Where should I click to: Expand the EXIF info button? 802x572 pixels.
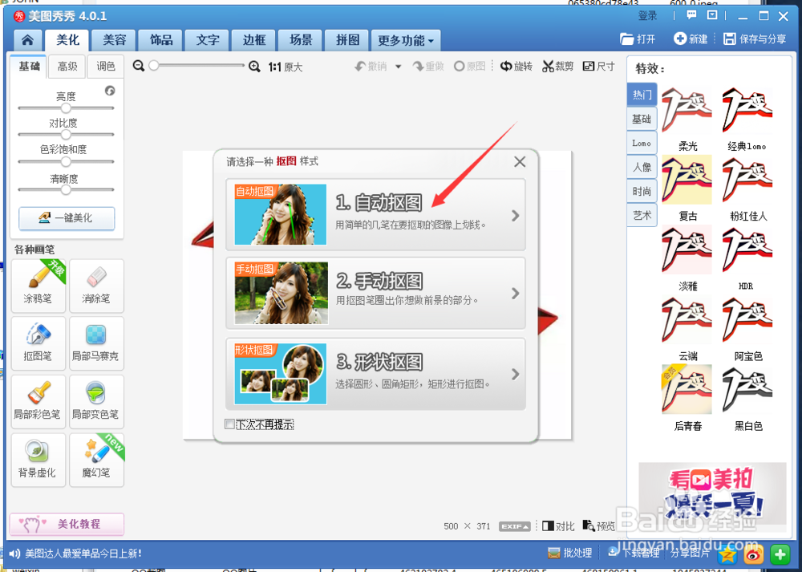click(515, 526)
